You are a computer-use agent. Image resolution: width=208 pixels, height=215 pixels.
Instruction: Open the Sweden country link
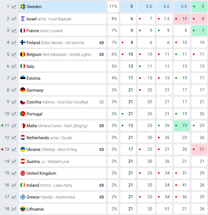click(x=34, y=7)
